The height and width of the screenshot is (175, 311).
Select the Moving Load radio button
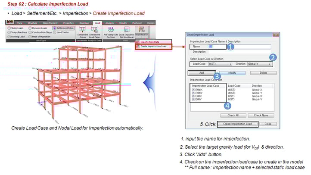pyautogui.click(x=9, y=37)
